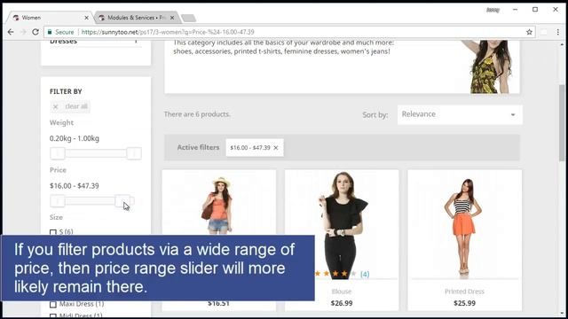Click the Printed Dress product name
The height and width of the screenshot is (319, 568).
(464, 292)
